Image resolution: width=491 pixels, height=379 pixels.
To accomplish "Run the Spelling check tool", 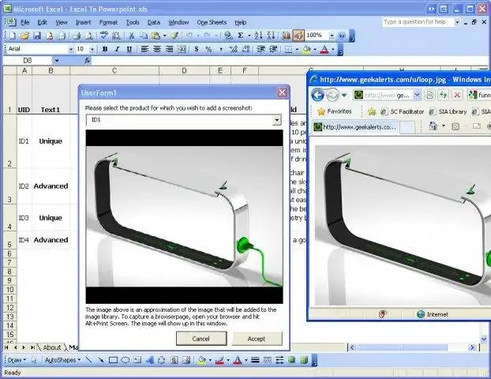I will click(103, 36).
